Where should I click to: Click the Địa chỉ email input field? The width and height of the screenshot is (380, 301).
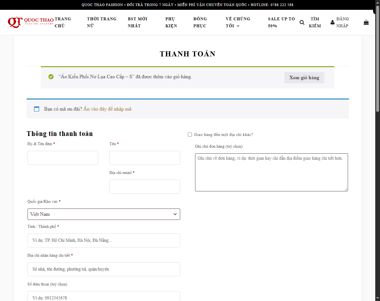point(145,187)
